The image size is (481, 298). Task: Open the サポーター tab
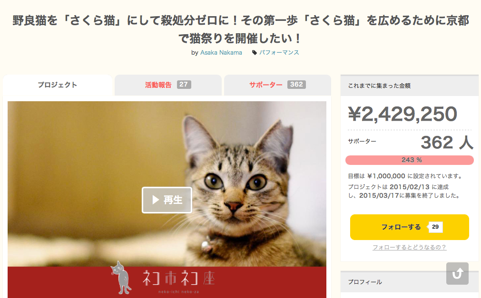click(277, 85)
